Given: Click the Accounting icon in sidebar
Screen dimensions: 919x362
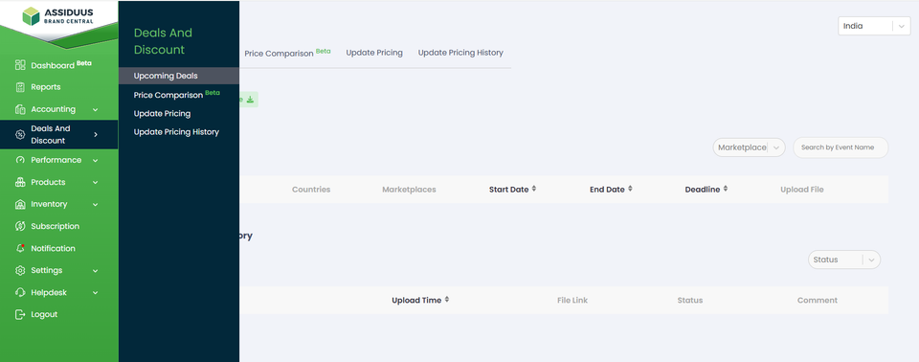Looking at the screenshot, I should [20, 109].
